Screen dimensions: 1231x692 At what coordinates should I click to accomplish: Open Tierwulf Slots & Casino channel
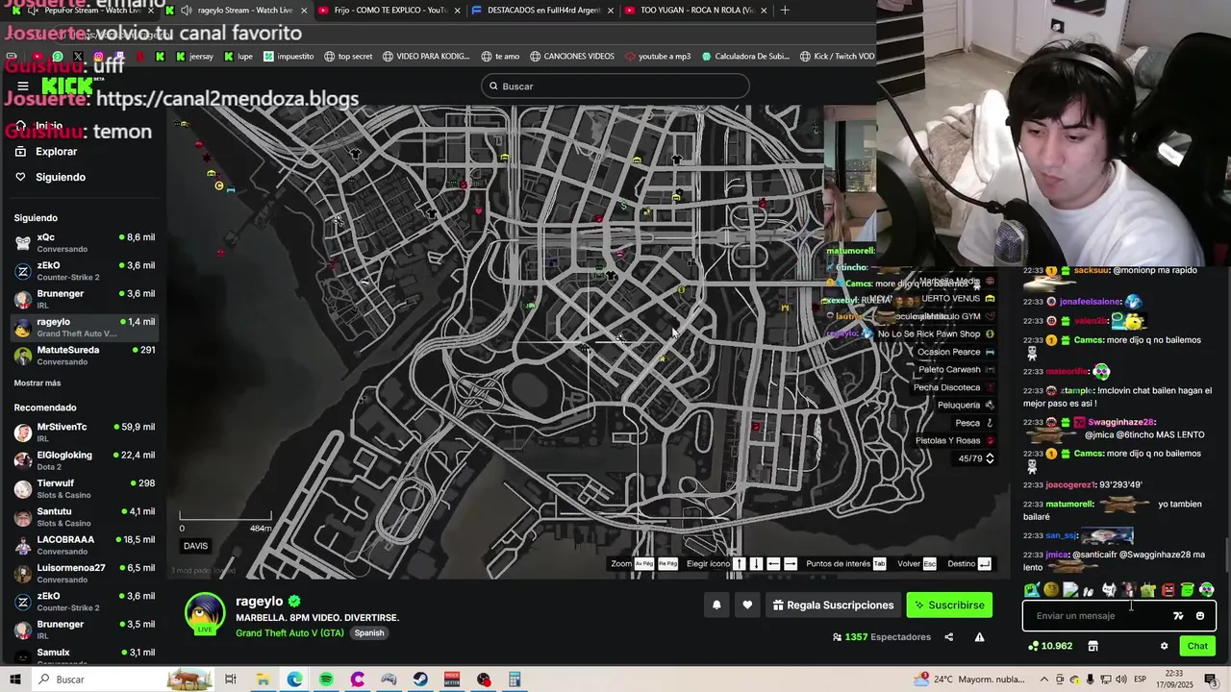pos(85,489)
